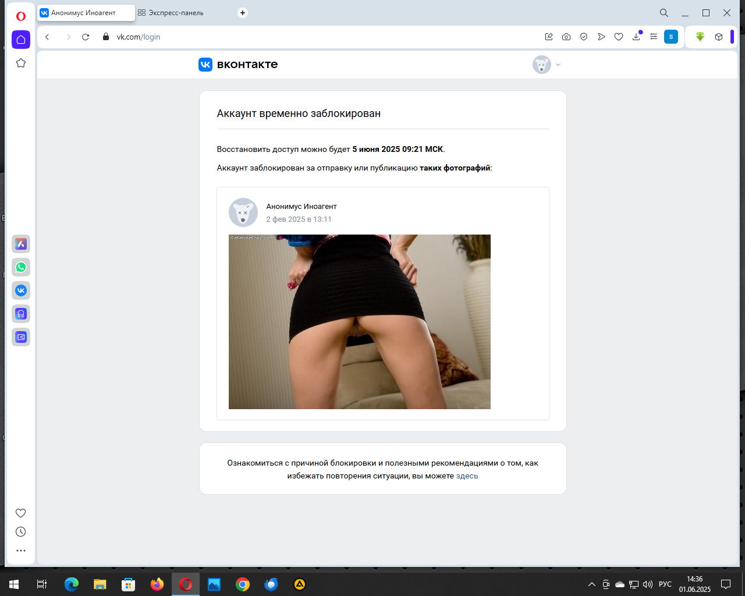Open browsing history clock icon
The height and width of the screenshot is (596, 745).
(x=21, y=531)
